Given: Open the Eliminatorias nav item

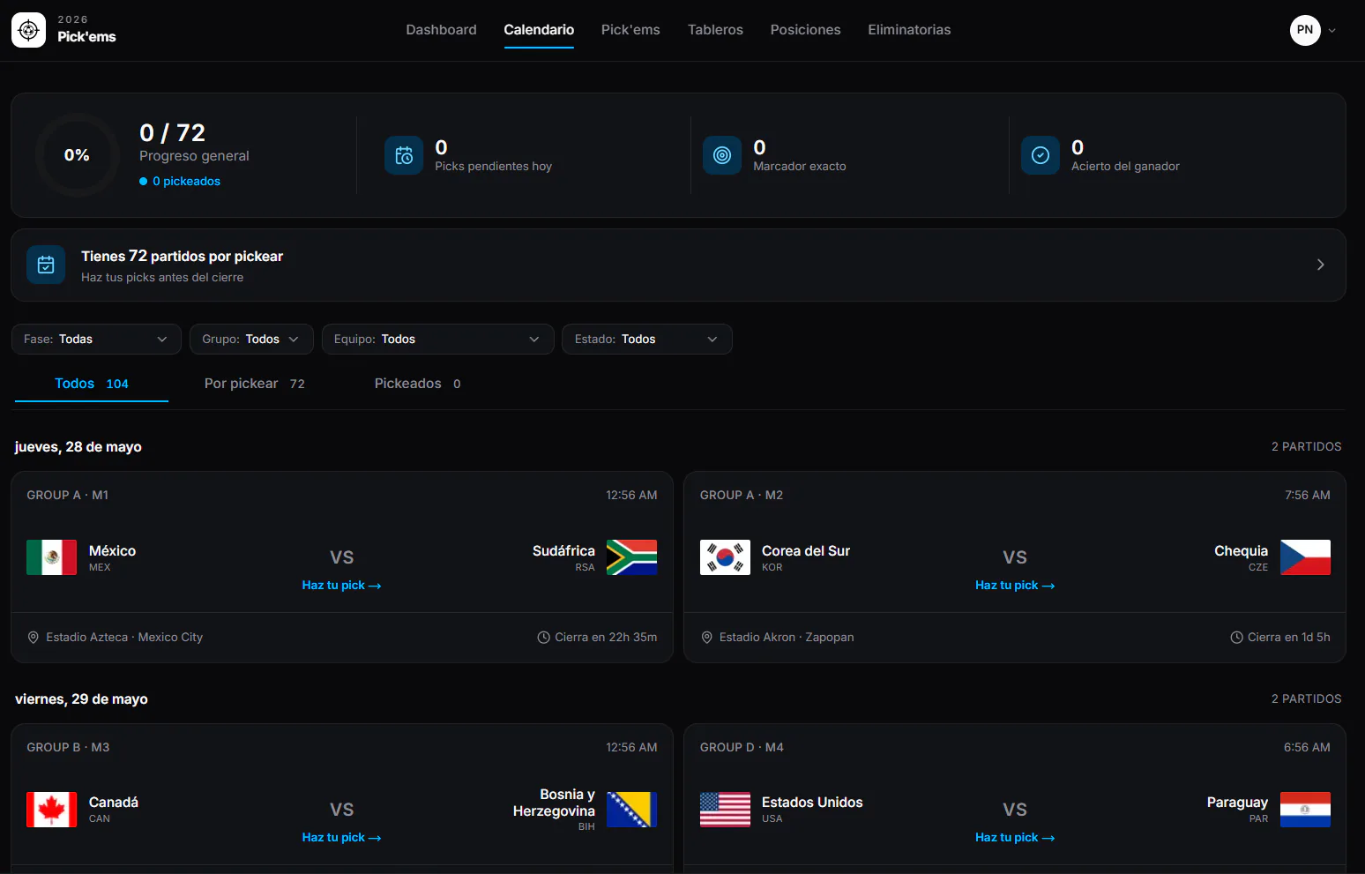Looking at the screenshot, I should pyautogui.click(x=909, y=30).
